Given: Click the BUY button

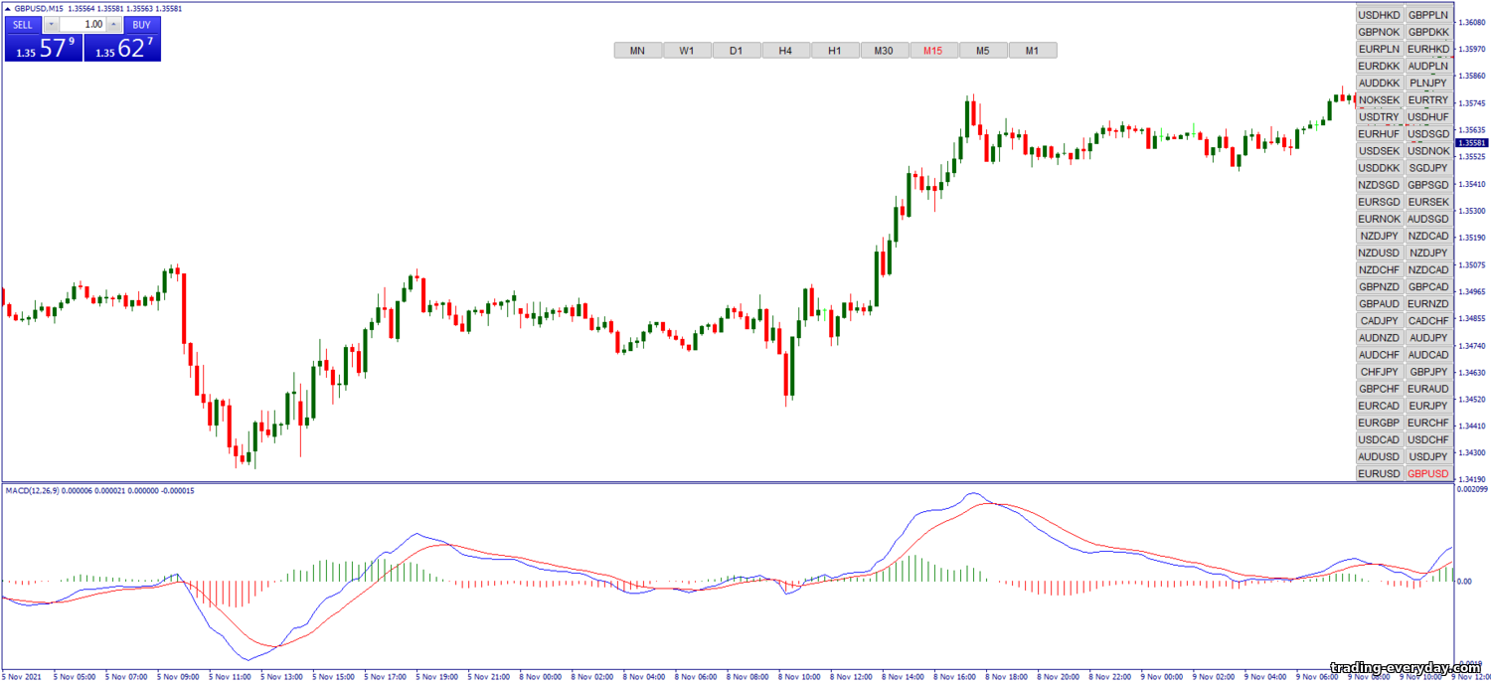Looking at the screenshot, I should [x=142, y=24].
